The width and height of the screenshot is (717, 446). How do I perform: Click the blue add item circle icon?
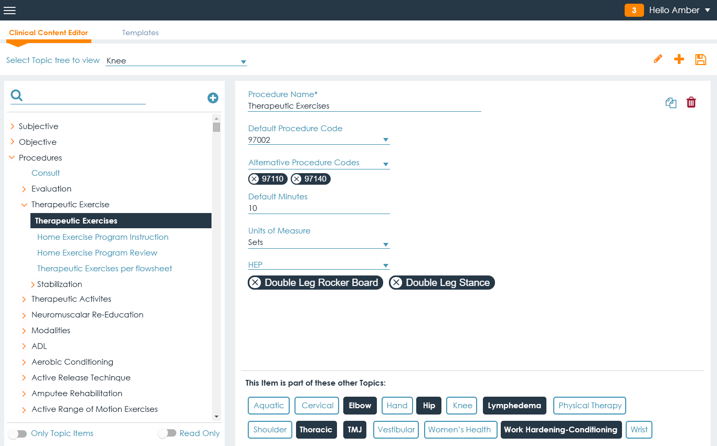pyautogui.click(x=213, y=98)
